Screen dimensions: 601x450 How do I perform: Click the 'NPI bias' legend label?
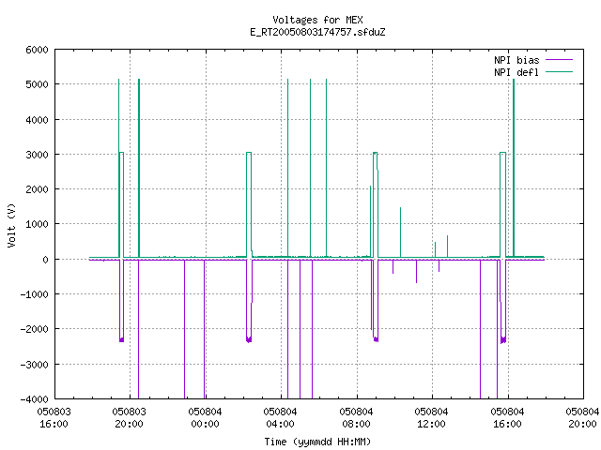(x=516, y=60)
